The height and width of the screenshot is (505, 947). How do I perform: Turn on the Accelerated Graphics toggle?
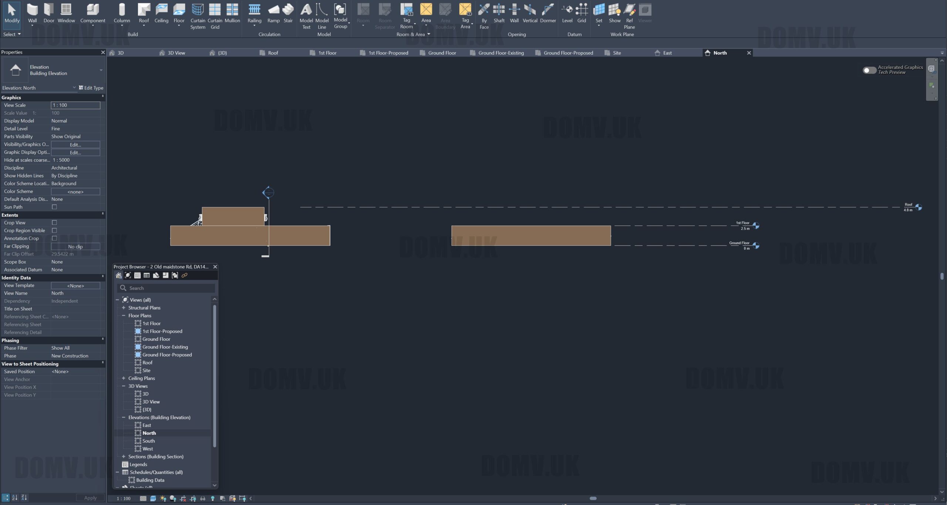869,70
